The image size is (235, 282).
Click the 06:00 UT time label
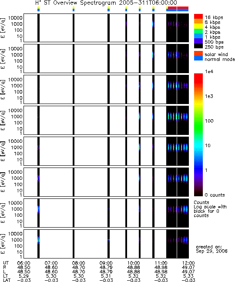[24, 263]
